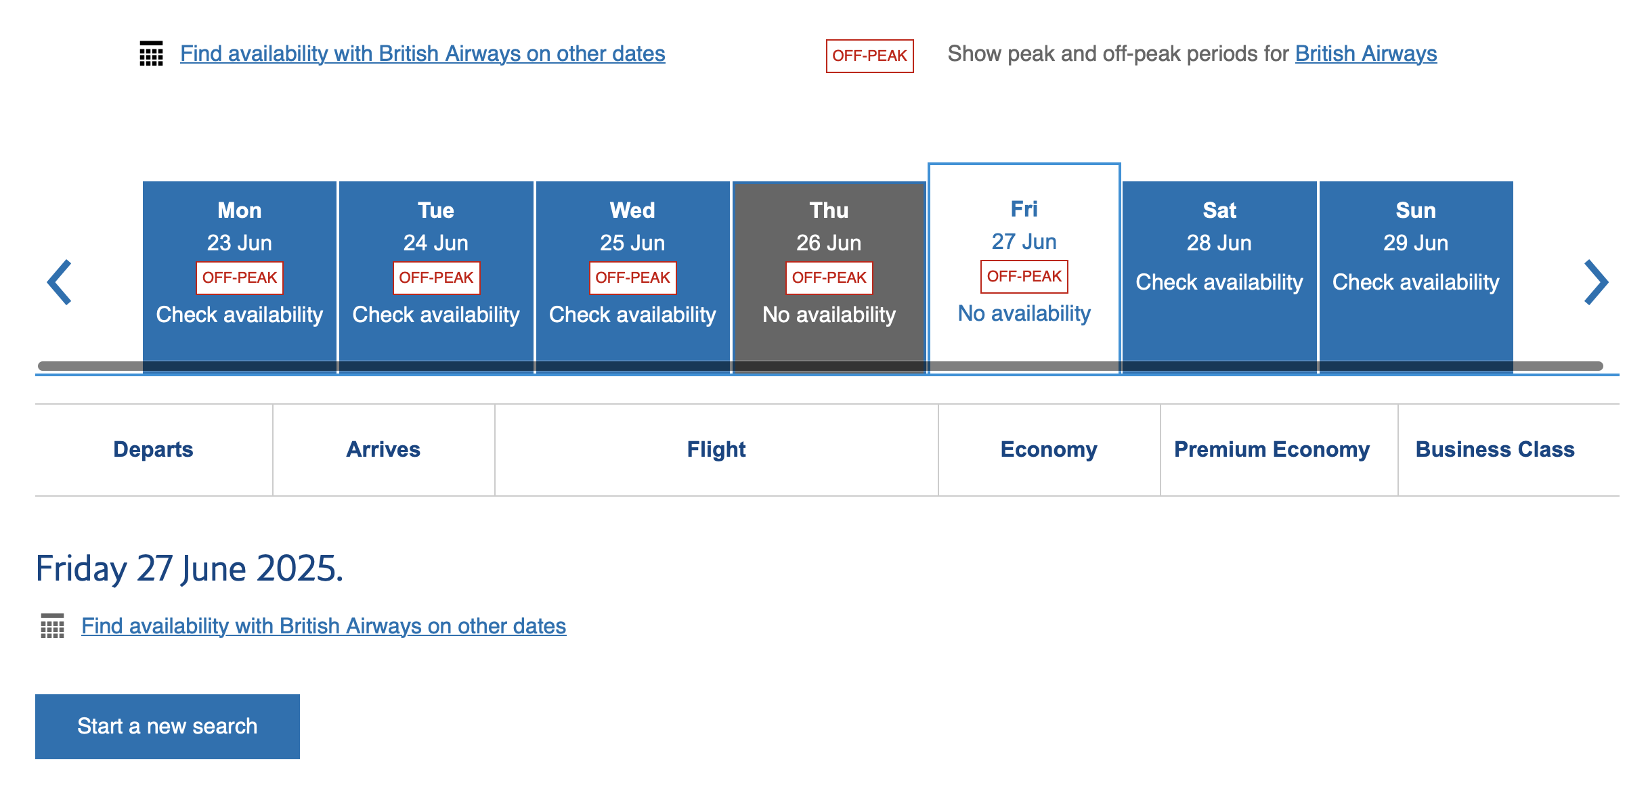
Task: Open top link to find availability on other dates
Action: [x=422, y=53]
